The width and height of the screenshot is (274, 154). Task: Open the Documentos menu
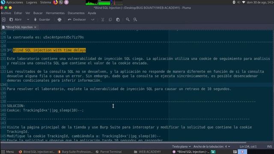(76, 13)
